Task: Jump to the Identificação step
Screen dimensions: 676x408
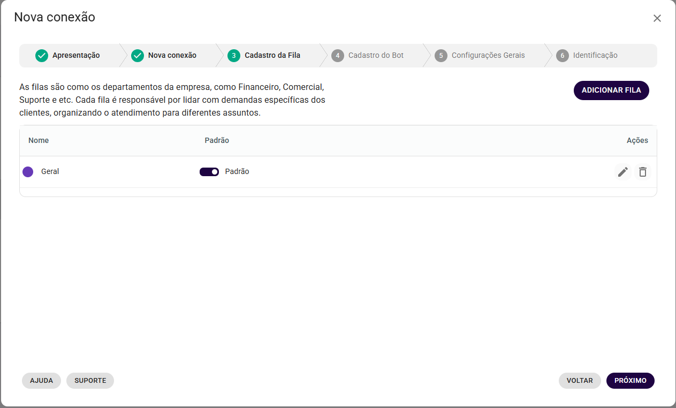Action: [x=595, y=56]
